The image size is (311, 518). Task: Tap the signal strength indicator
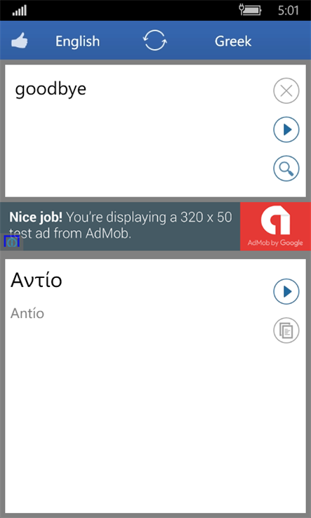[x=20, y=11]
